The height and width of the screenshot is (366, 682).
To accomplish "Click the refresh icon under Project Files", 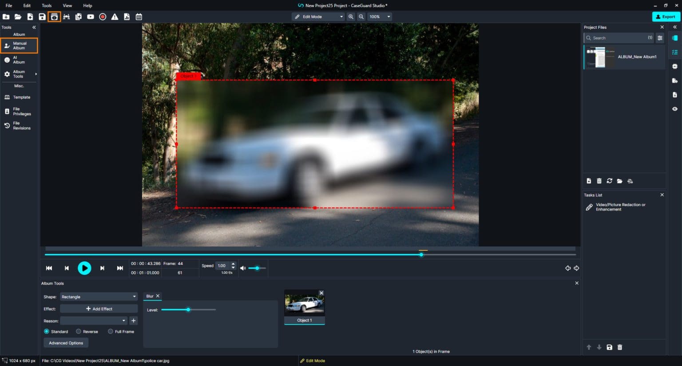I will (609, 181).
